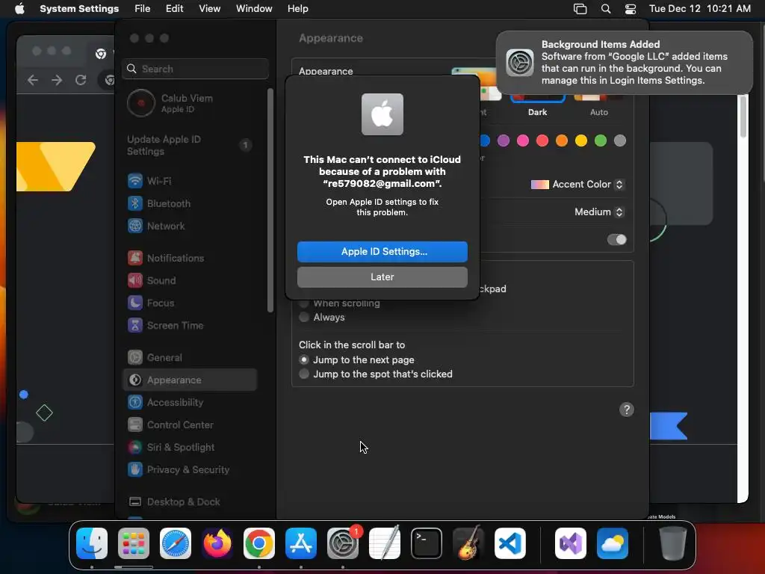Select the Network globe icon

pos(135,226)
